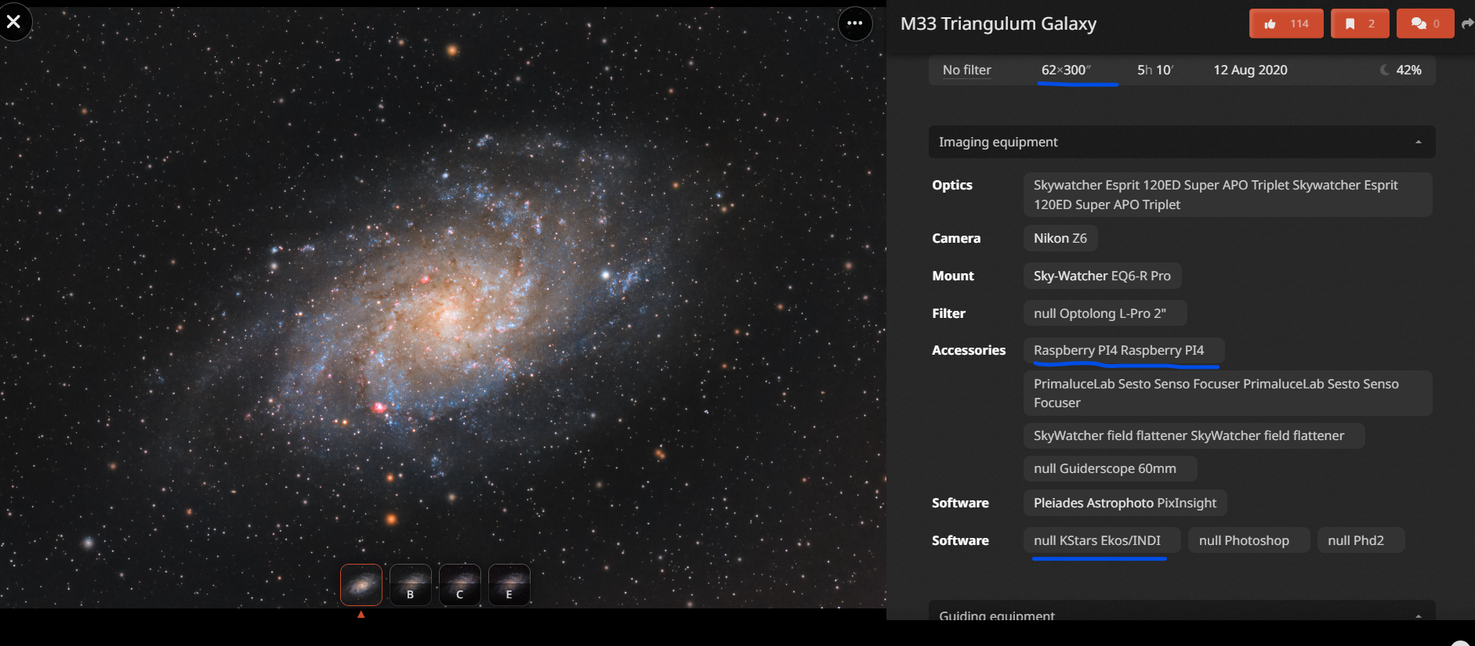
Task: Open the SkyWatcher field flattener entry
Action: point(1194,435)
